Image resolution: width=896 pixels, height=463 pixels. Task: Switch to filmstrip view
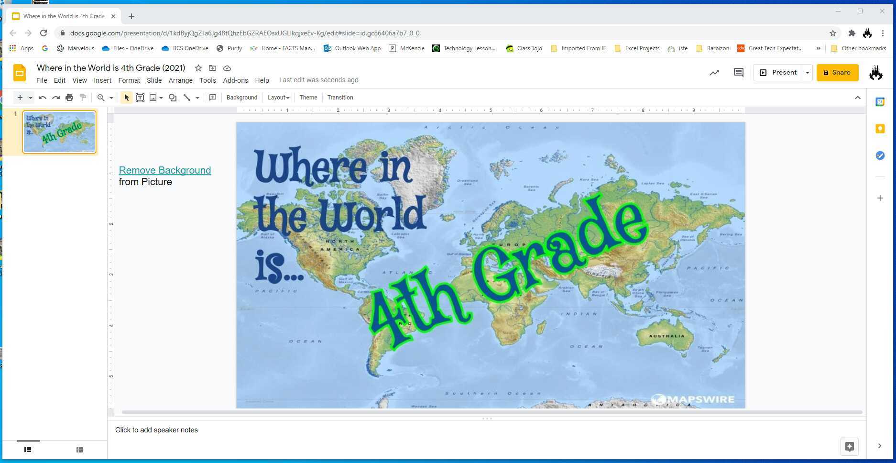point(28,450)
